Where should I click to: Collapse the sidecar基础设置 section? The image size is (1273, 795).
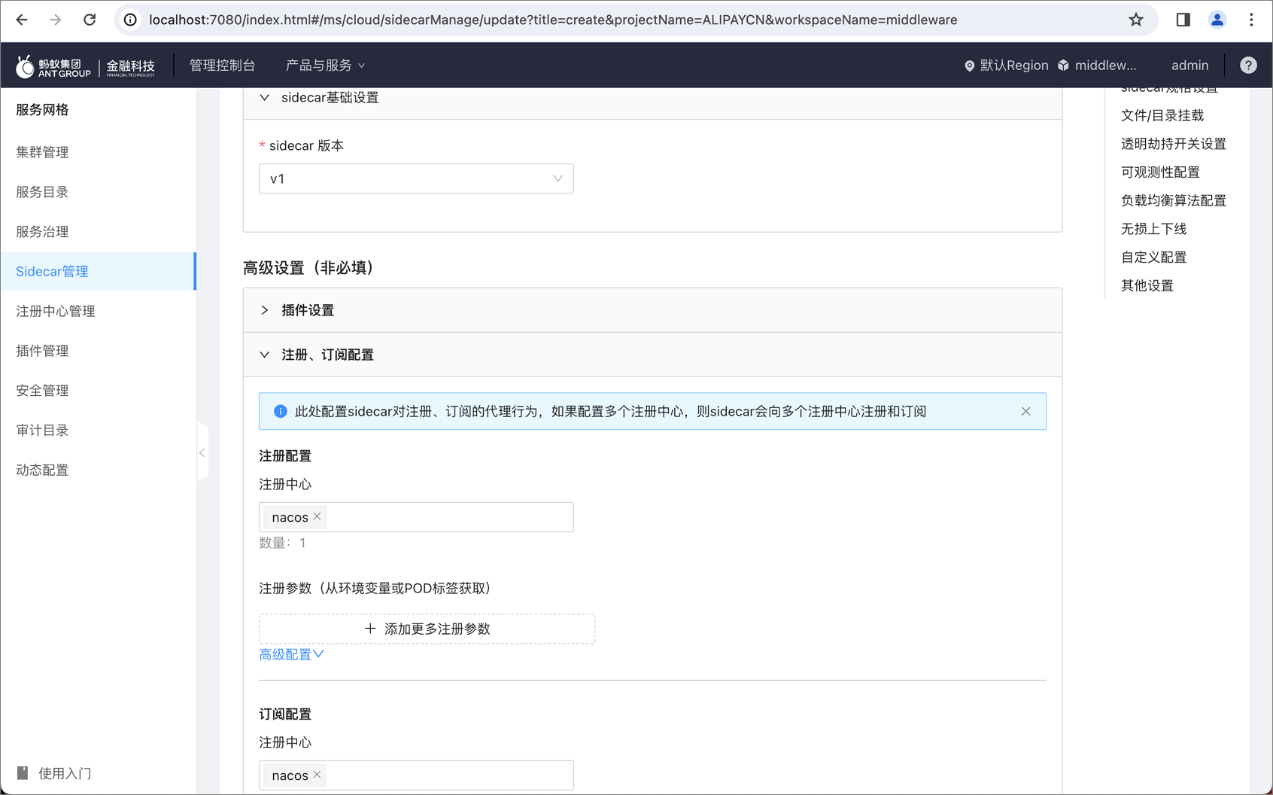265,98
